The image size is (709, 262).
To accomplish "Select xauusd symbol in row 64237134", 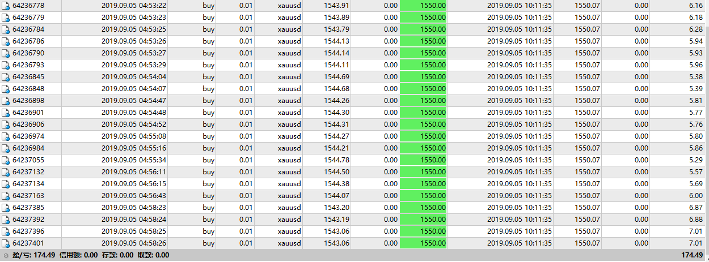I will pyautogui.click(x=290, y=184).
